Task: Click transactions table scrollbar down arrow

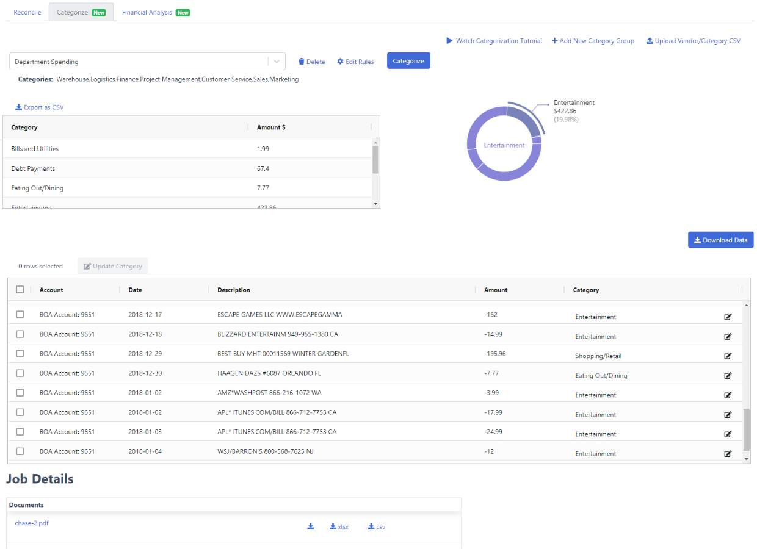Action: coord(746,458)
